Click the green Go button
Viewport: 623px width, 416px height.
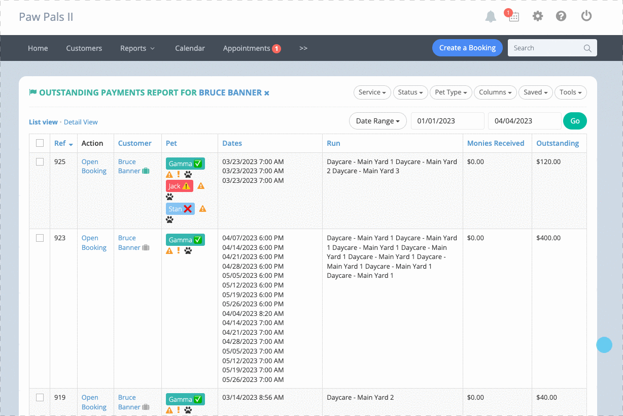[575, 121]
